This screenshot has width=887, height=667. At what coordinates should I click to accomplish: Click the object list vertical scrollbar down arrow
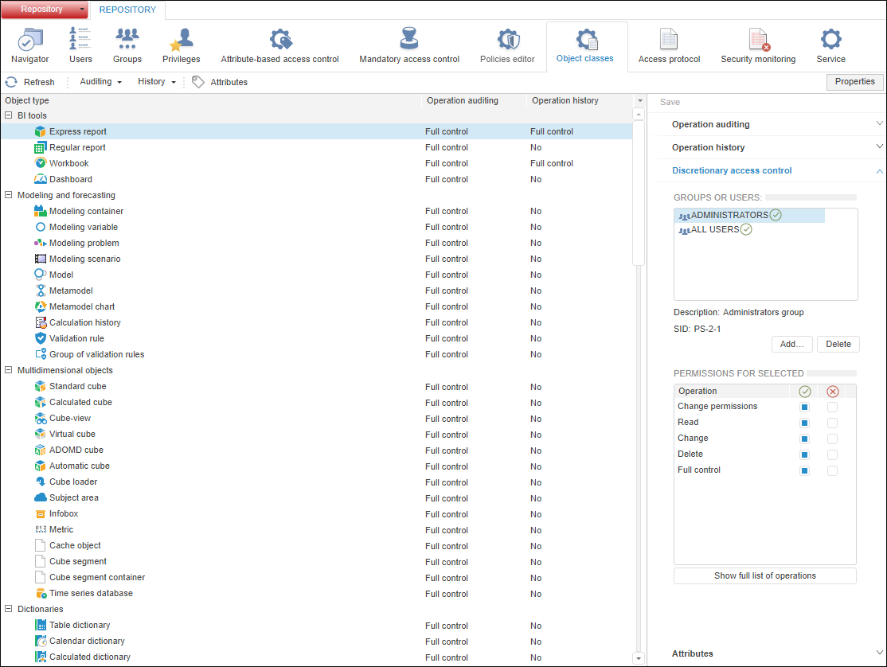pyautogui.click(x=638, y=658)
